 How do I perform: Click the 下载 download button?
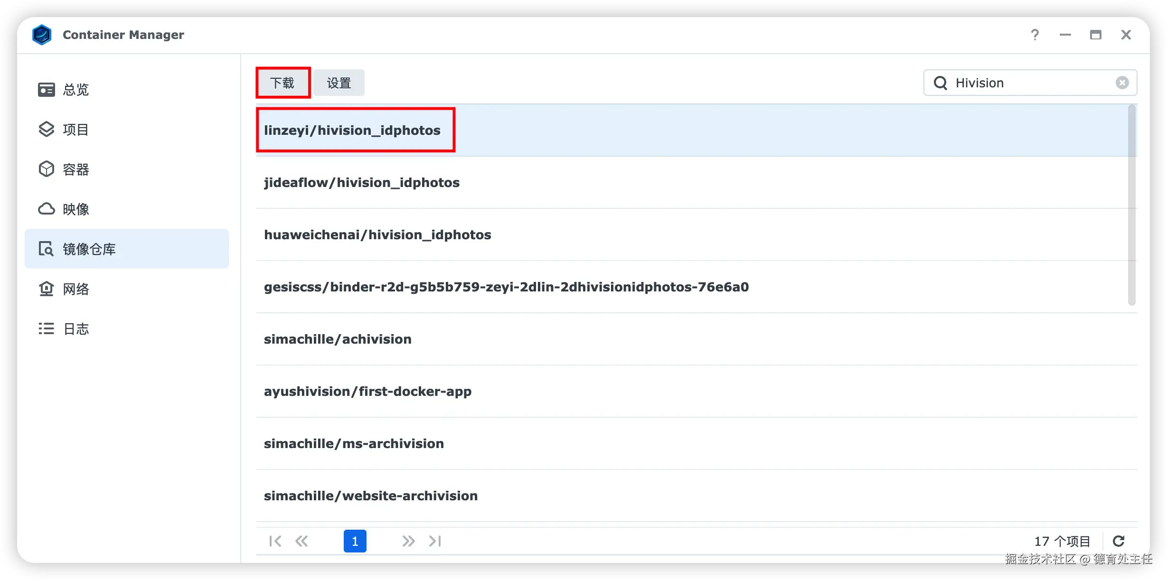[x=283, y=83]
